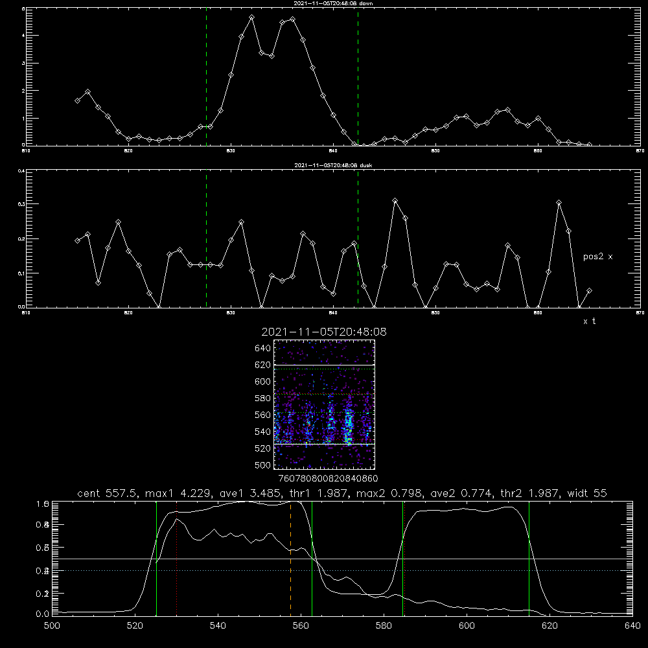This screenshot has height=648, width=648.
Task: Click the timestamp title above the heatmap
Action: click(324, 332)
